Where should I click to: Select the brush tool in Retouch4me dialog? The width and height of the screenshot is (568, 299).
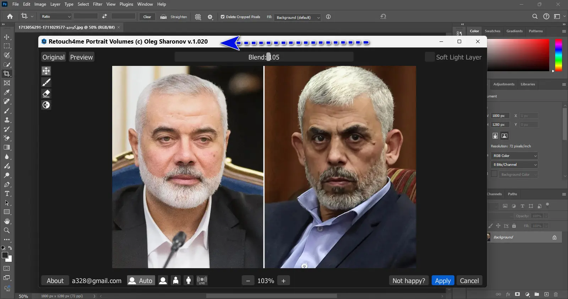pyautogui.click(x=46, y=82)
